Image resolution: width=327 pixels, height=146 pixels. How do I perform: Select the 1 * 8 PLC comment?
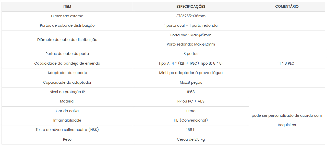point(287,63)
